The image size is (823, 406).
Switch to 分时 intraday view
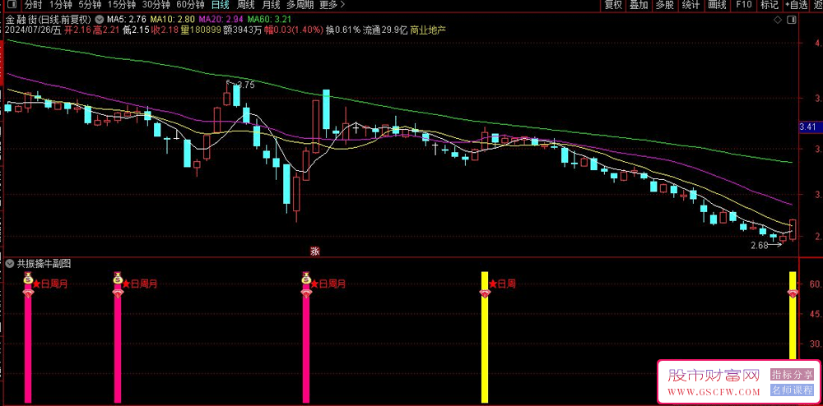33,5
